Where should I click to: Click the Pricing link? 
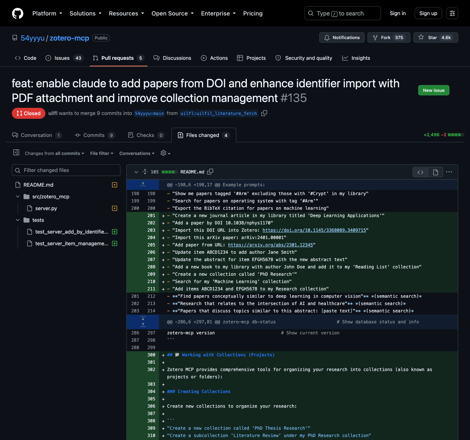click(253, 13)
